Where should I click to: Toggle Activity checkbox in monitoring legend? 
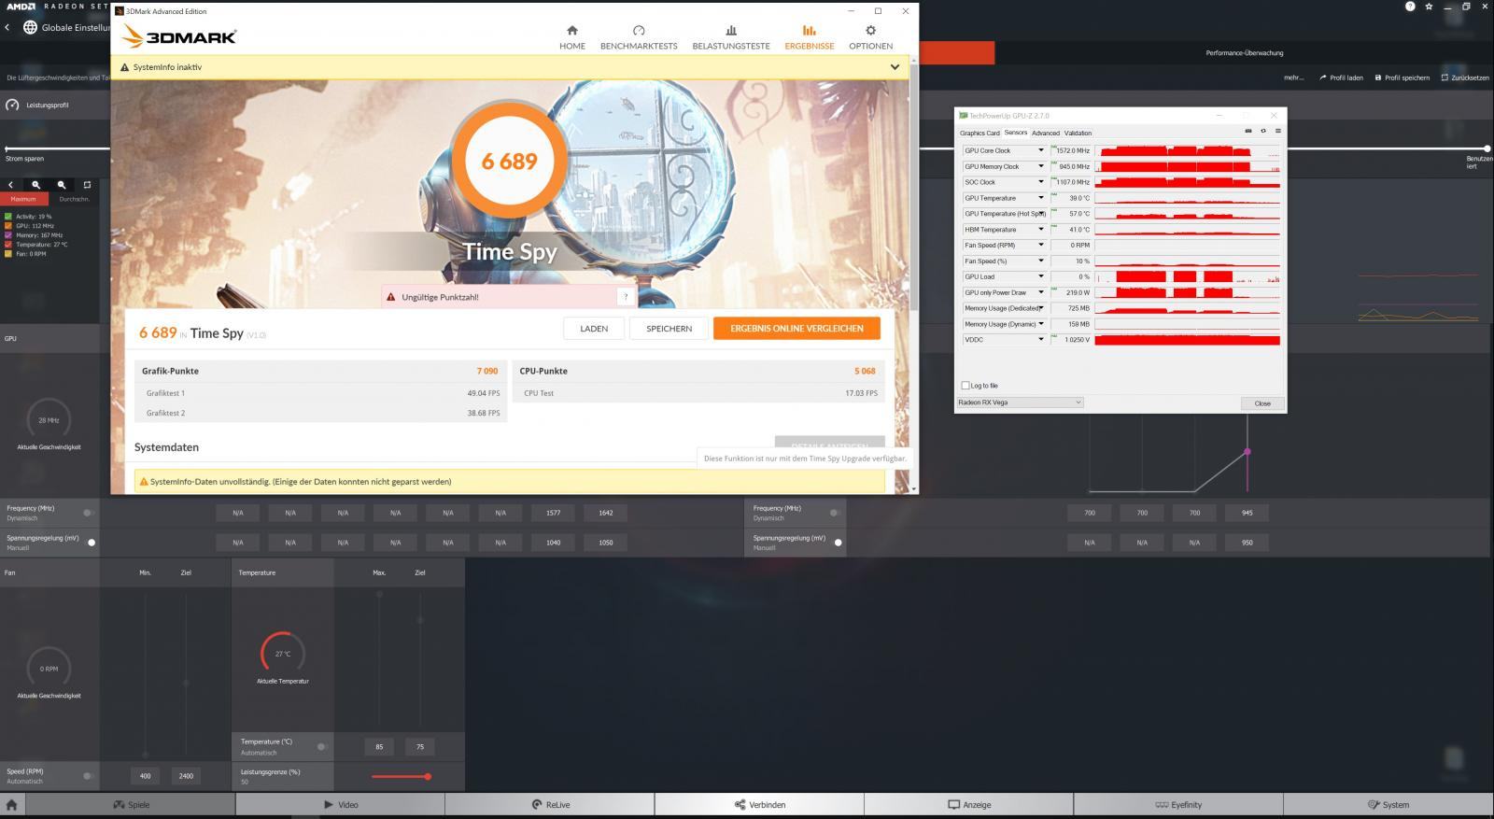(x=8, y=217)
